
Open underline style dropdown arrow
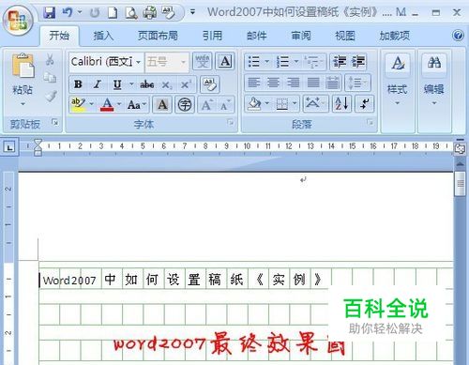point(131,84)
